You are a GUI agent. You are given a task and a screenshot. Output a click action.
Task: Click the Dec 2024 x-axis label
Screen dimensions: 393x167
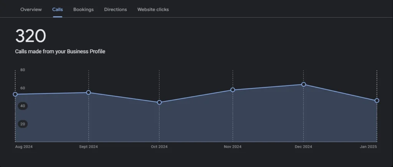pos(303,147)
